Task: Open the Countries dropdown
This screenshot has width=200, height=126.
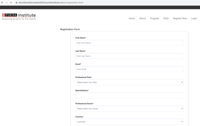Action: point(129,122)
